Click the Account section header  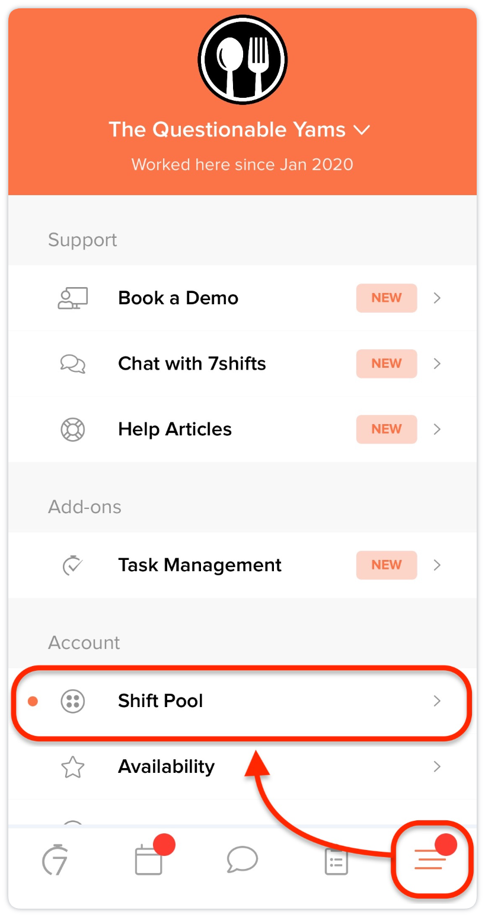point(84,642)
